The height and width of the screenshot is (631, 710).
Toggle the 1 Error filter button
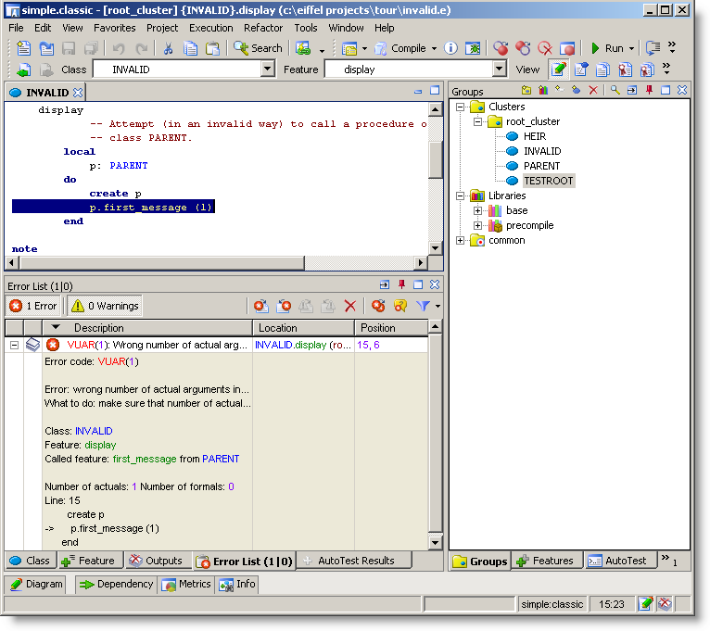click(34, 306)
